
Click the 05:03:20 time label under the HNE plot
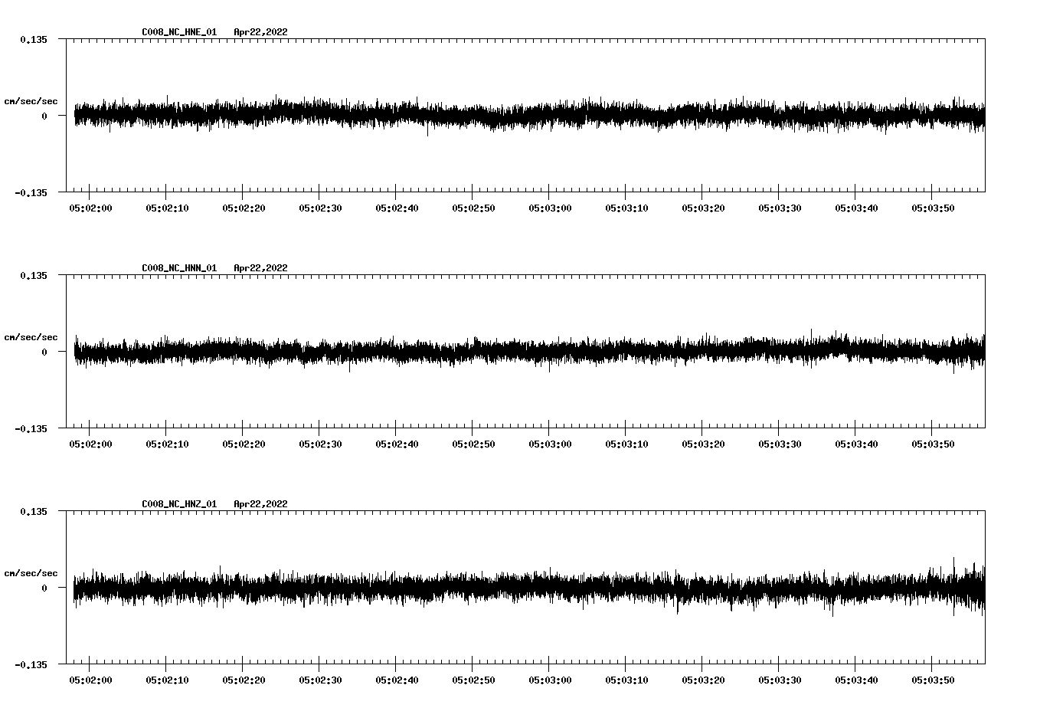point(703,208)
